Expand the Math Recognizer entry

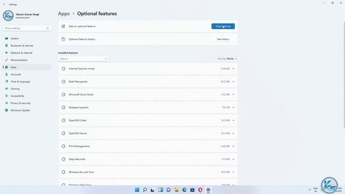click(233, 81)
